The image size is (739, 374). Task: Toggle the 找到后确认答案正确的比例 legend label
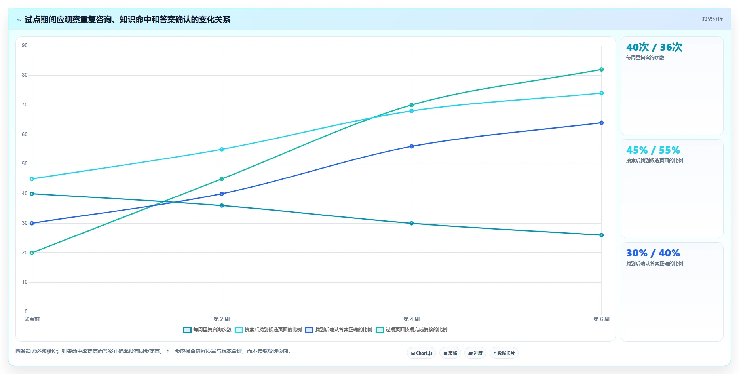point(344,330)
